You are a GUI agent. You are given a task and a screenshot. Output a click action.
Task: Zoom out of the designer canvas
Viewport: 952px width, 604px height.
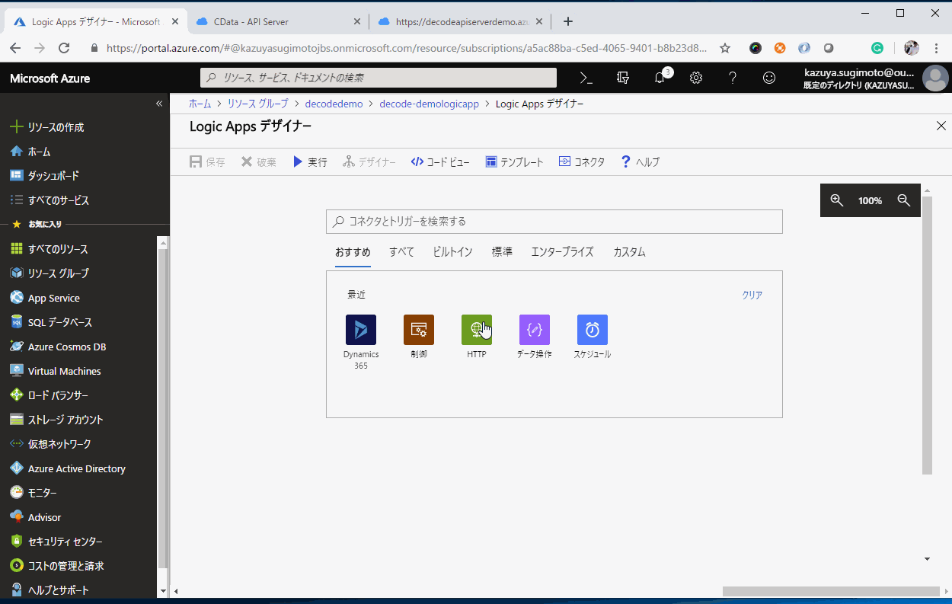click(904, 200)
